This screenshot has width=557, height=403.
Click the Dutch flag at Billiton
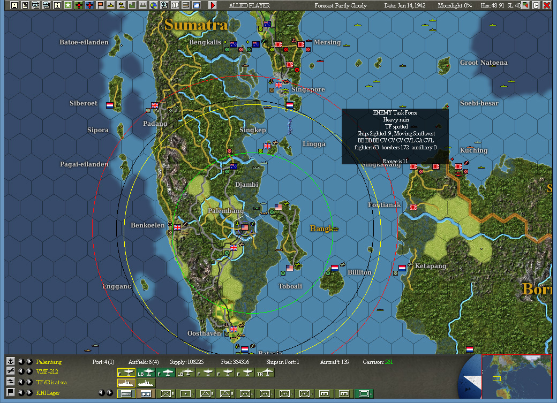[335, 268]
